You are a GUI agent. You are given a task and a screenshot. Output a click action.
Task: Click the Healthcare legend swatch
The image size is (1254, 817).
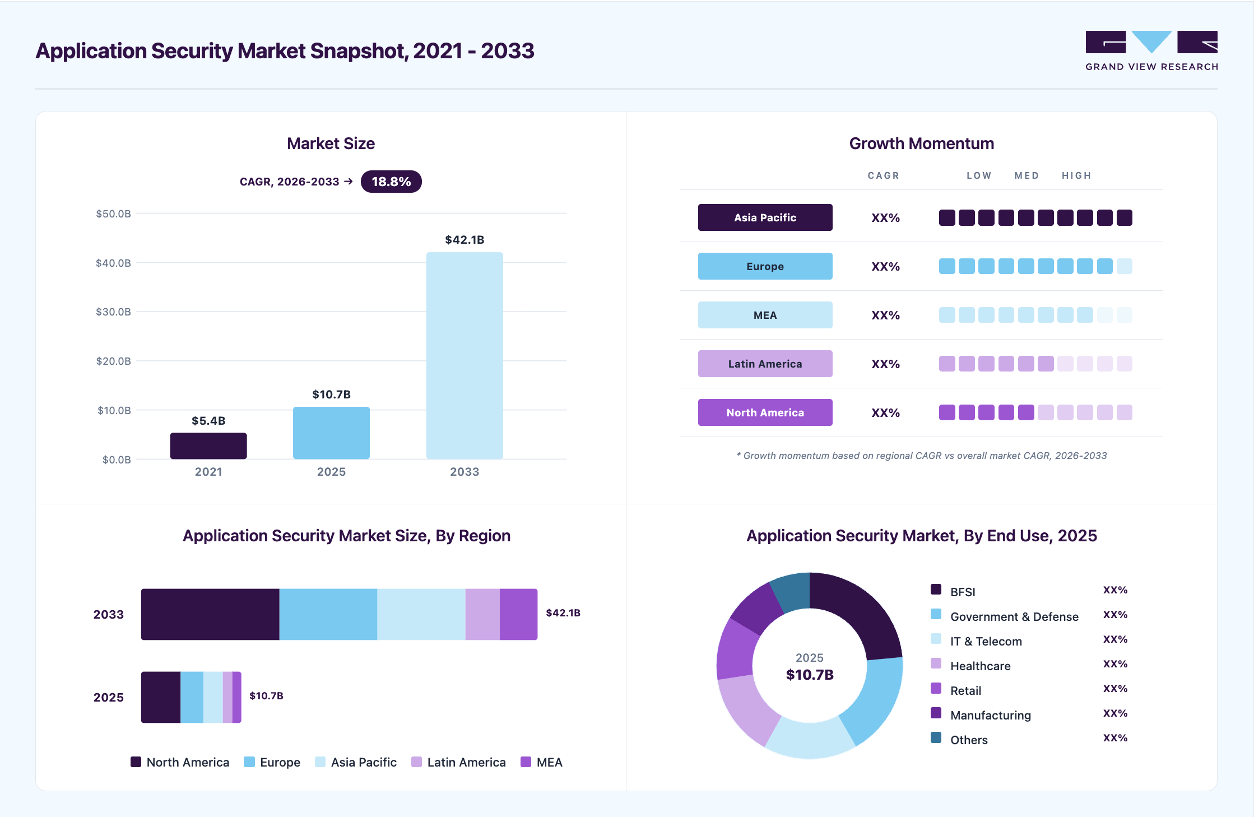[936, 663]
